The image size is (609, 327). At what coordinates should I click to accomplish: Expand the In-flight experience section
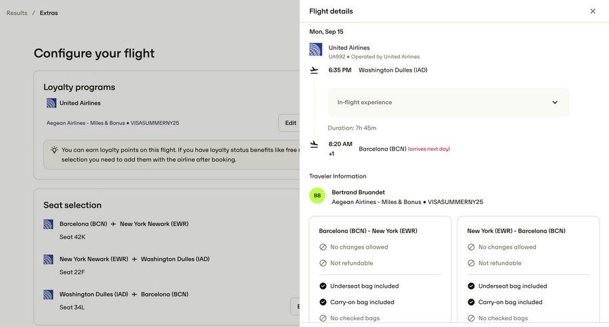pos(448,102)
